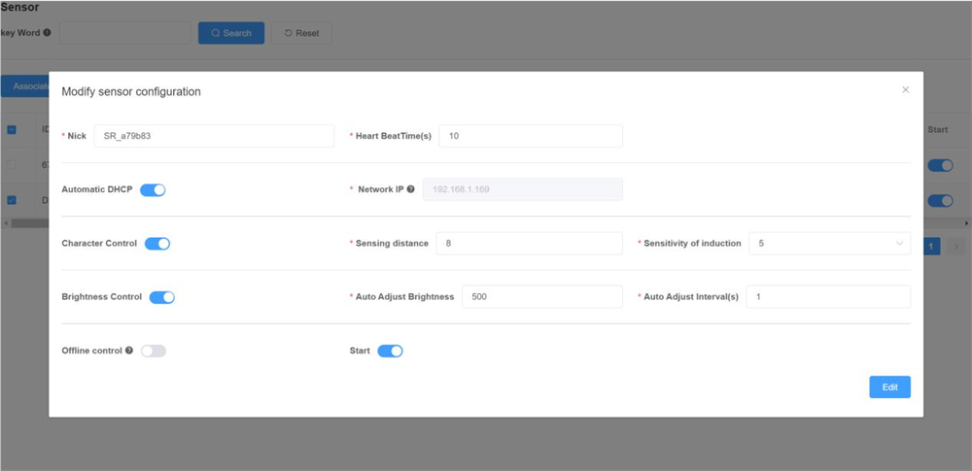Toggle the Start switch in dialog
The width and height of the screenshot is (972, 471).
click(x=390, y=351)
